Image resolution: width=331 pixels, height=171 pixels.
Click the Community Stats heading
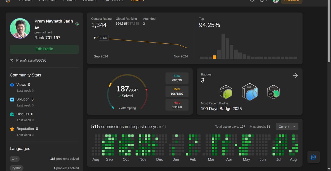[25, 75]
